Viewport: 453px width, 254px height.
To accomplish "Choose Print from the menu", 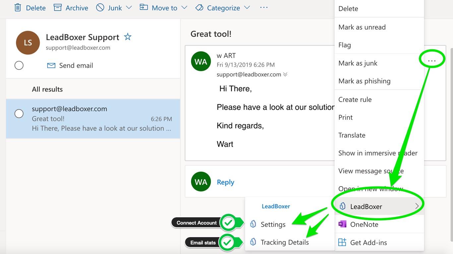I will (x=379, y=117).
